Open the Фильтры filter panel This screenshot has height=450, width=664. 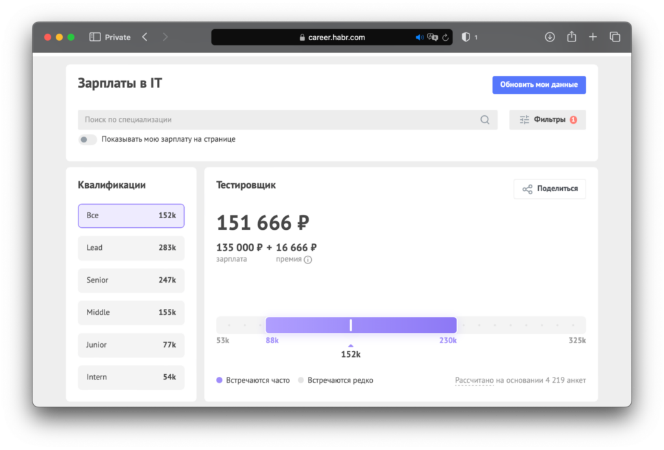click(547, 120)
